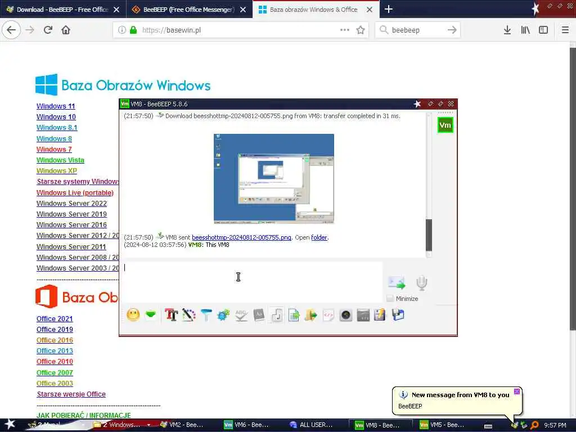Click the green down-arrow icon beside emoticons
Viewport: 576px width, 432px height.
pyautogui.click(x=151, y=315)
